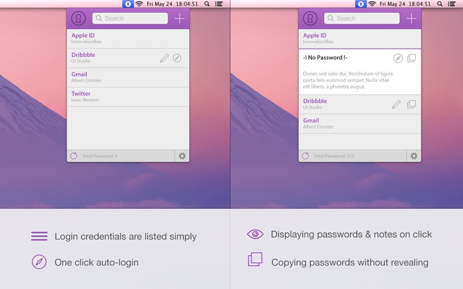Auto-login to Dribbble via compass icon

point(177,58)
